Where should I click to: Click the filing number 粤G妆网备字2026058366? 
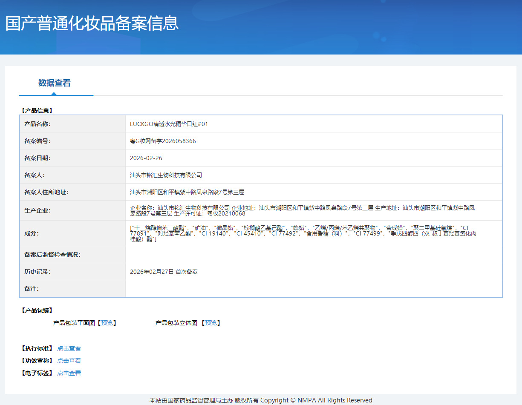pos(163,141)
